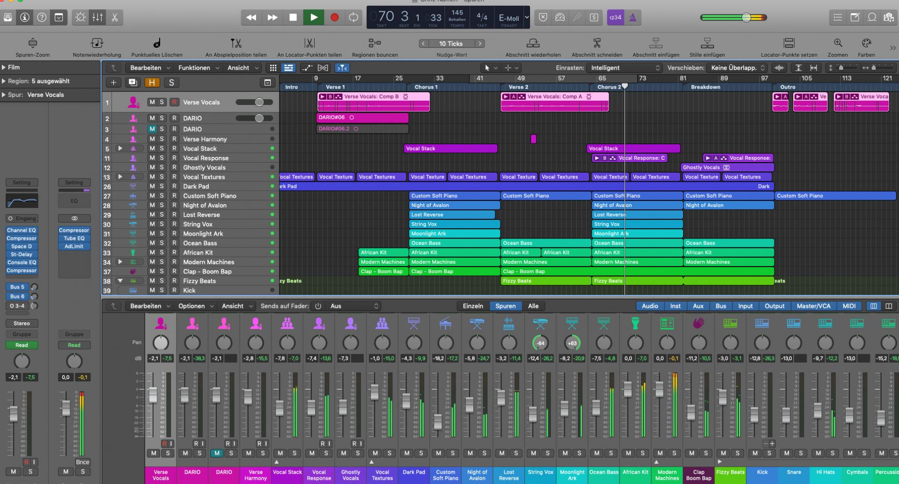Screen dimensions: 899x484
Task: Click Punktuelles Löschen toolbar icon
Action: (157, 43)
